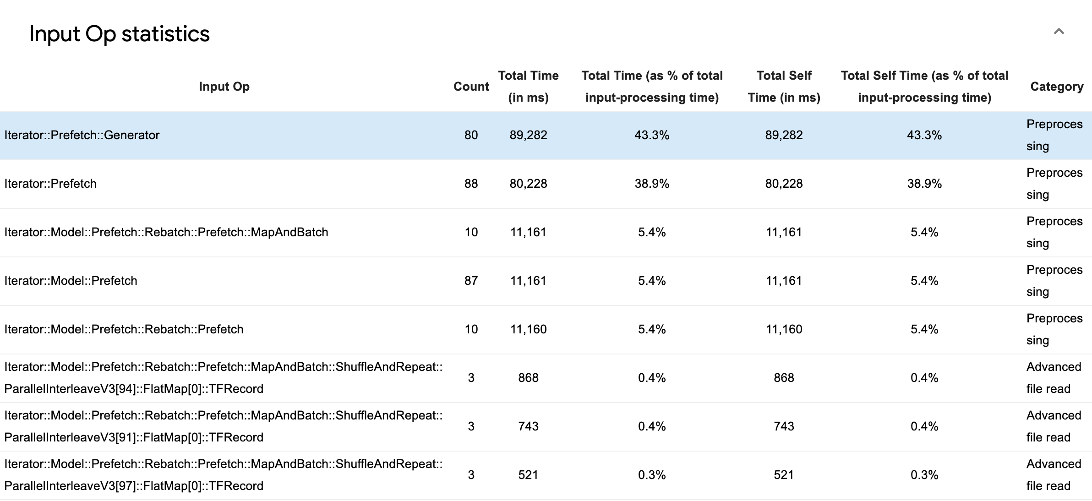Select the ParallelInterleaveV3[94] TFRecord row

(x=224, y=378)
